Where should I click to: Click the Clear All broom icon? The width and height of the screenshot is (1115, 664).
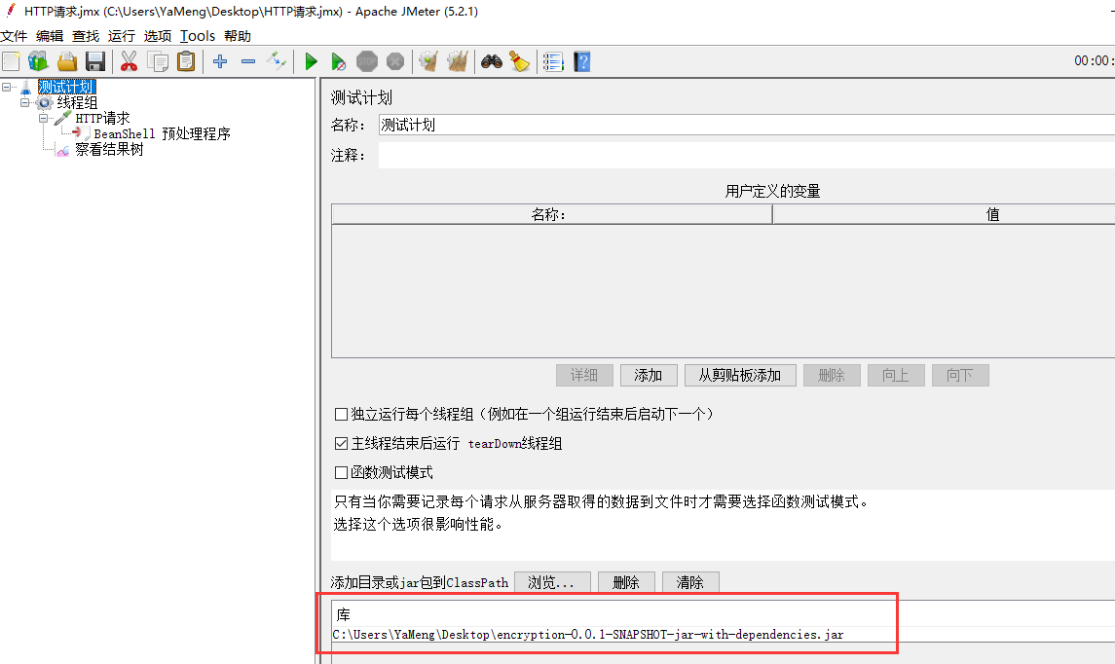[457, 62]
